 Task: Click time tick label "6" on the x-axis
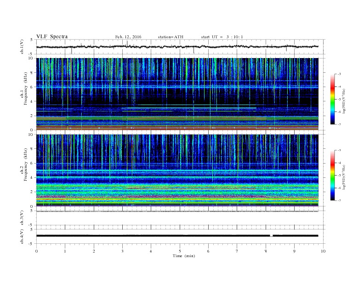click(x=208, y=251)
